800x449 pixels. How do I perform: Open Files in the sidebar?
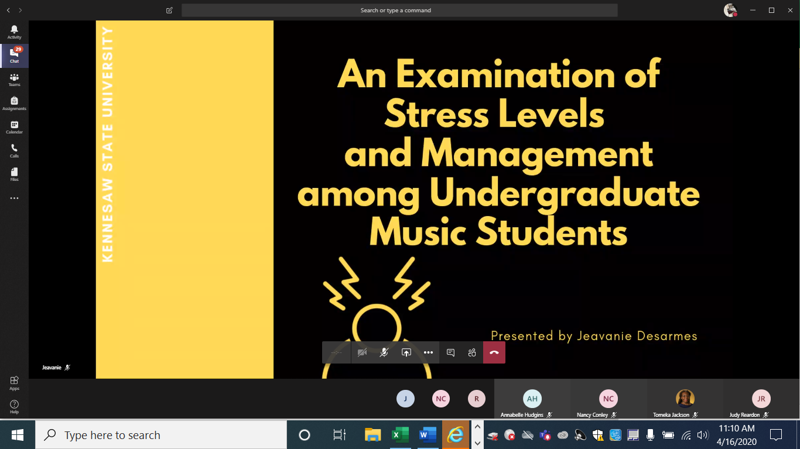click(14, 174)
